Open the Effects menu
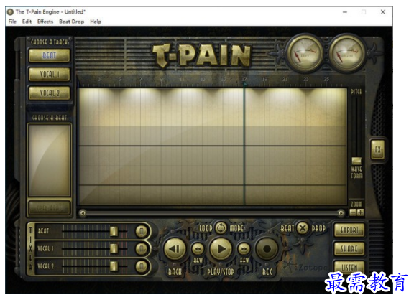414x305 pixels. [45, 22]
